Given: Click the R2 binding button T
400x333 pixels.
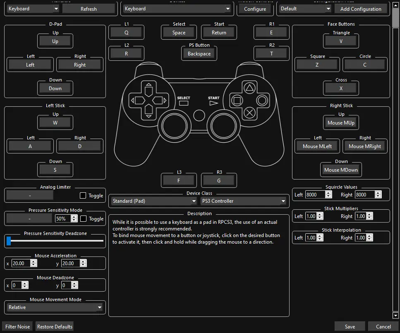Looking at the screenshot, I should tap(271, 54).
